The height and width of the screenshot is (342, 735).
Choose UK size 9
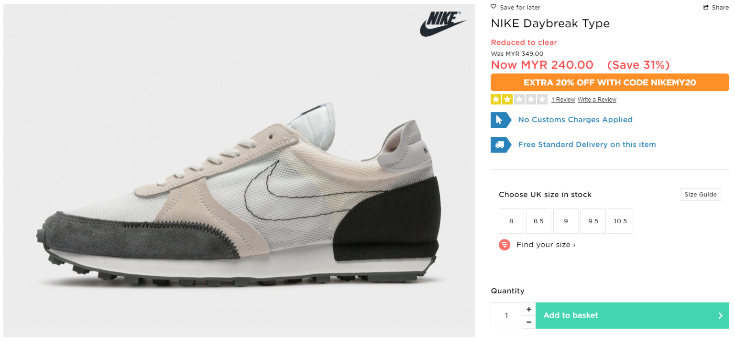(x=566, y=221)
